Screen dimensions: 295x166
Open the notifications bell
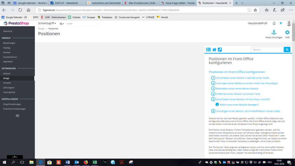coord(274,23)
